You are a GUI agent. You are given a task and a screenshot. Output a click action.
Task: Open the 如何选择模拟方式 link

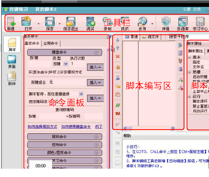[x=42, y=126]
